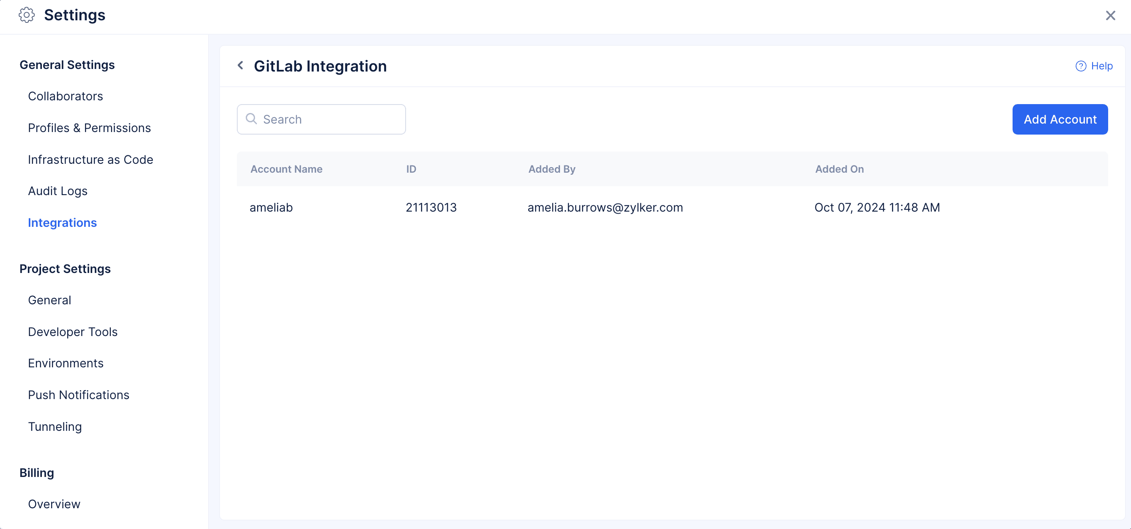Close the Settings dialog

coord(1110,15)
